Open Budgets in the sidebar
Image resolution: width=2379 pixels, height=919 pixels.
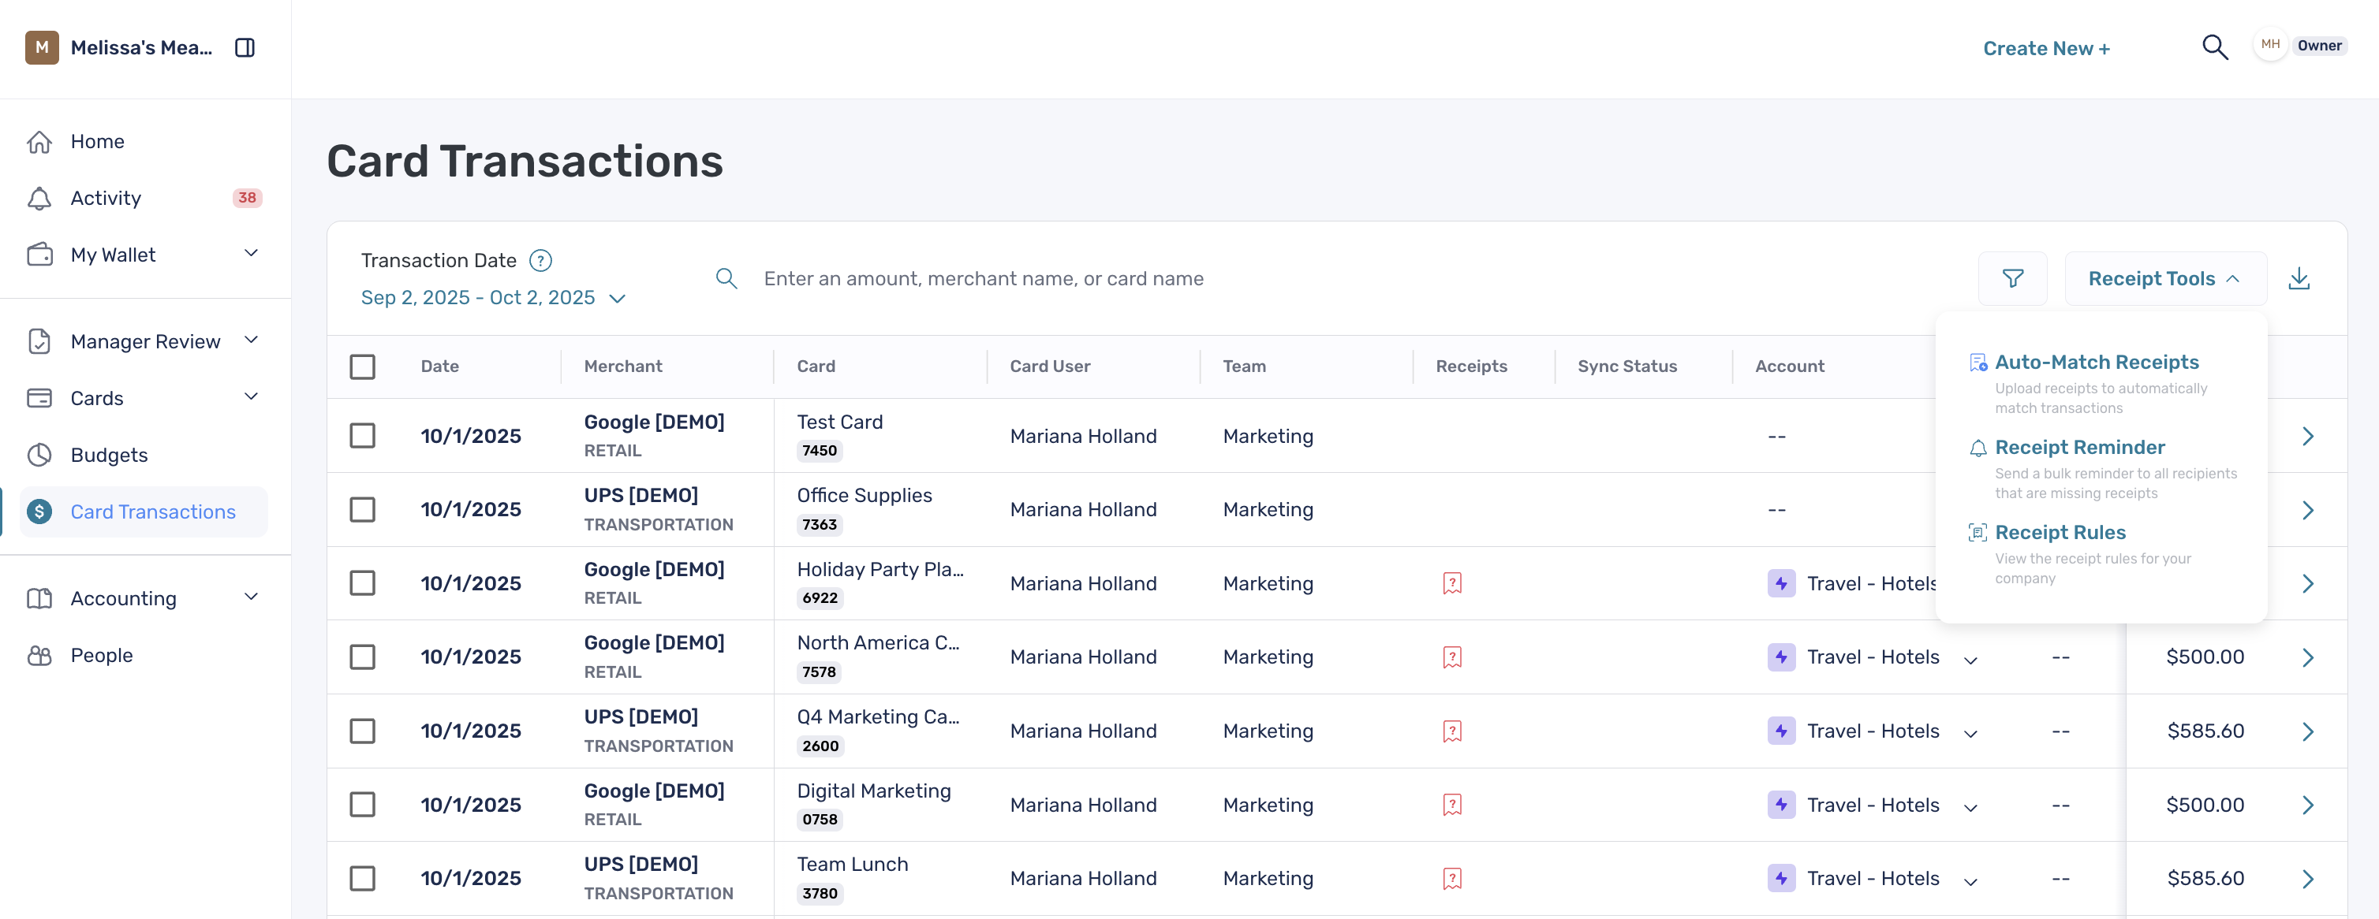tap(109, 455)
